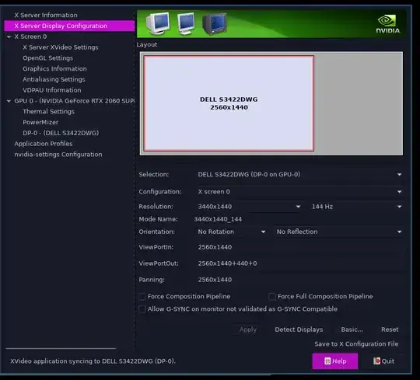Click the dark monitor icon in banner
The image size is (420, 380).
click(x=215, y=23)
